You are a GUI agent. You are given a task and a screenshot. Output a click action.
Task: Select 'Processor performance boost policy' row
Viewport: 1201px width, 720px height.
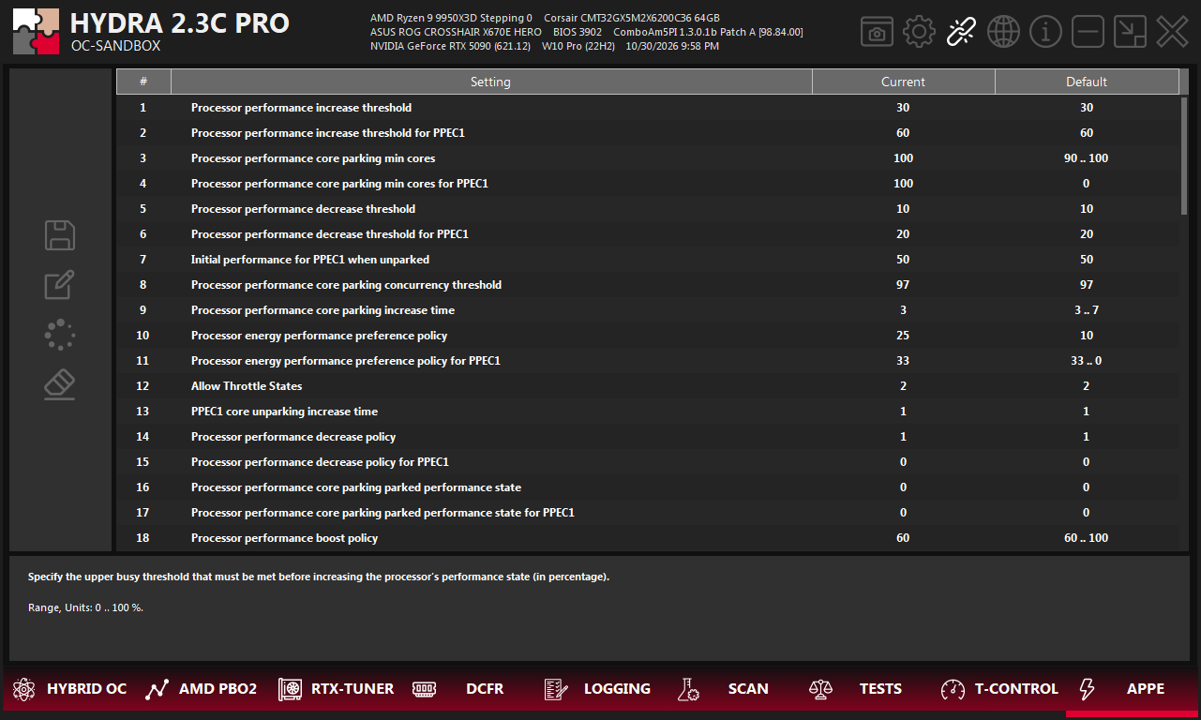[648, 538]
